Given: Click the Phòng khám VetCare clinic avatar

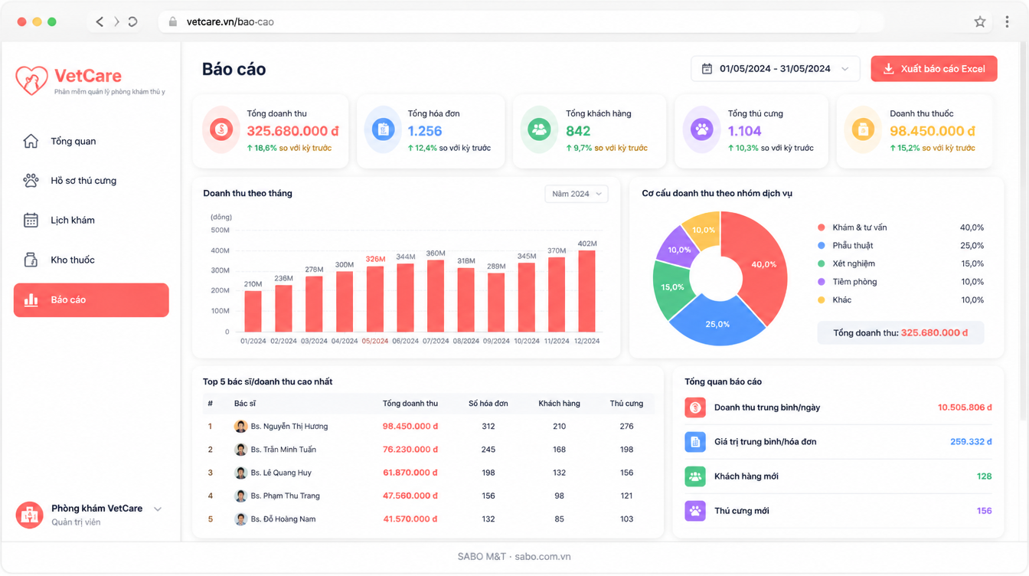Looking at the screenshot, I should 30,515.
